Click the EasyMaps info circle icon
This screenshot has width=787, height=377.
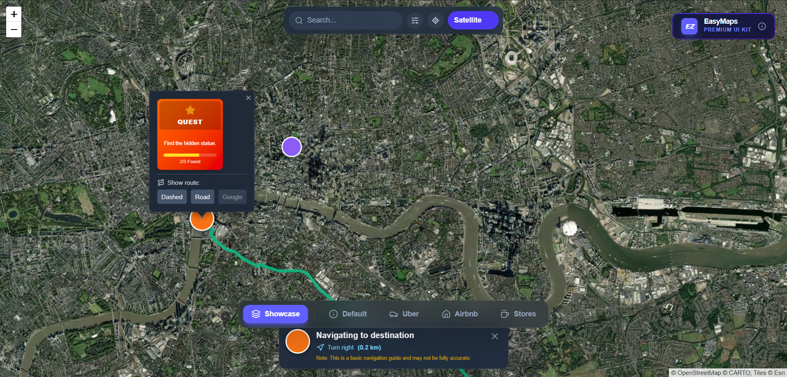tap(762, 26)
